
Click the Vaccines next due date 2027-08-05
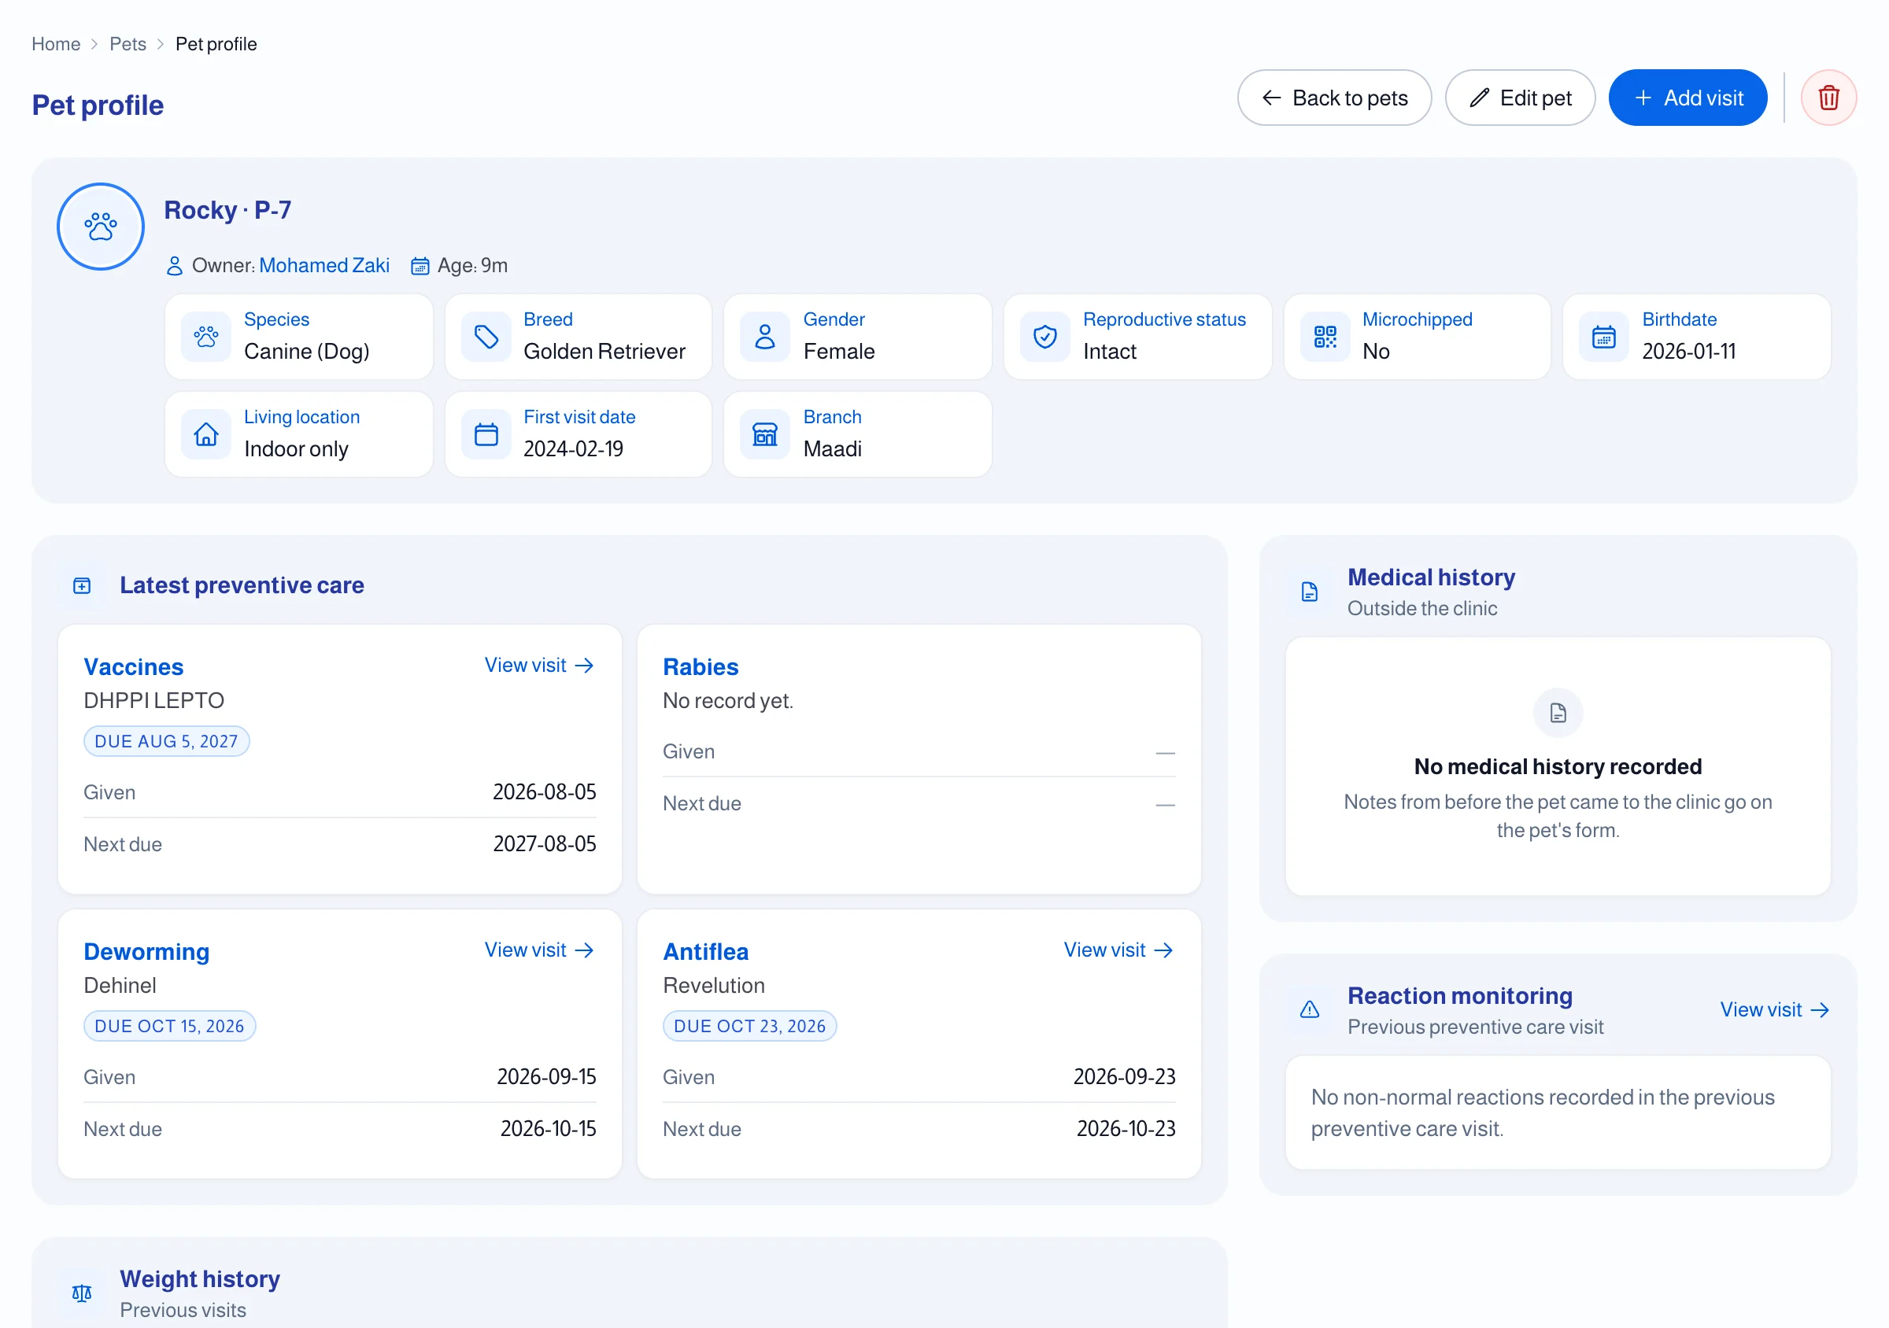[x=544, y=844]
